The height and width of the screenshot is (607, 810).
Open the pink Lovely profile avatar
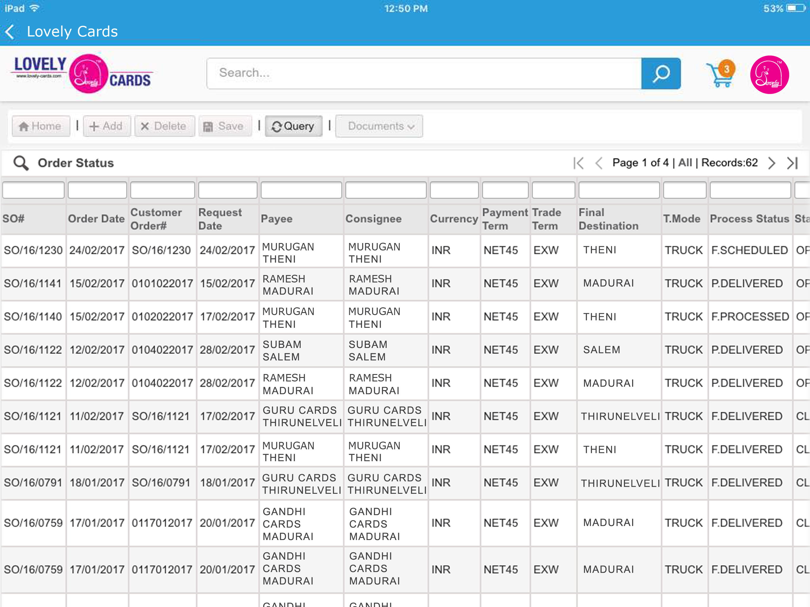point(769,74)
